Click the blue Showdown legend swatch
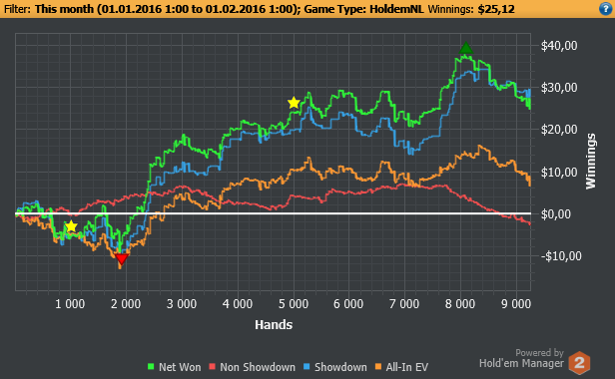 pos(307,367)
